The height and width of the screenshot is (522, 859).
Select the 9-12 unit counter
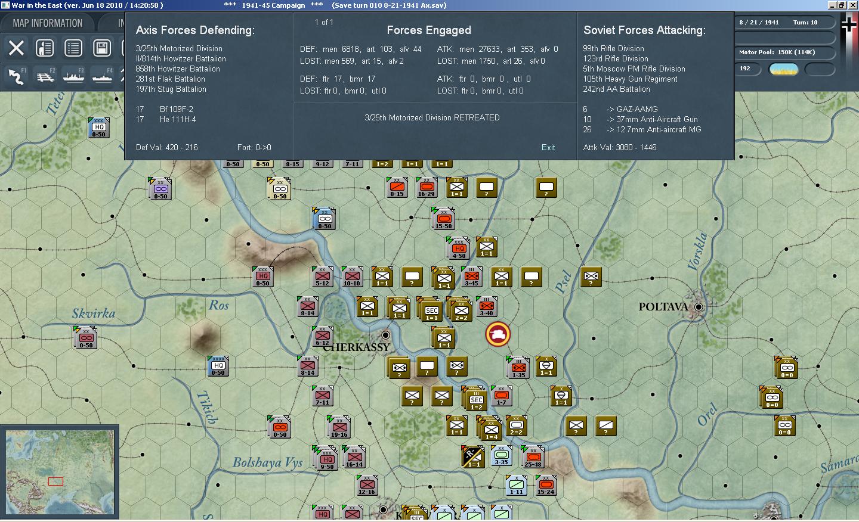(x=322, y=164)
